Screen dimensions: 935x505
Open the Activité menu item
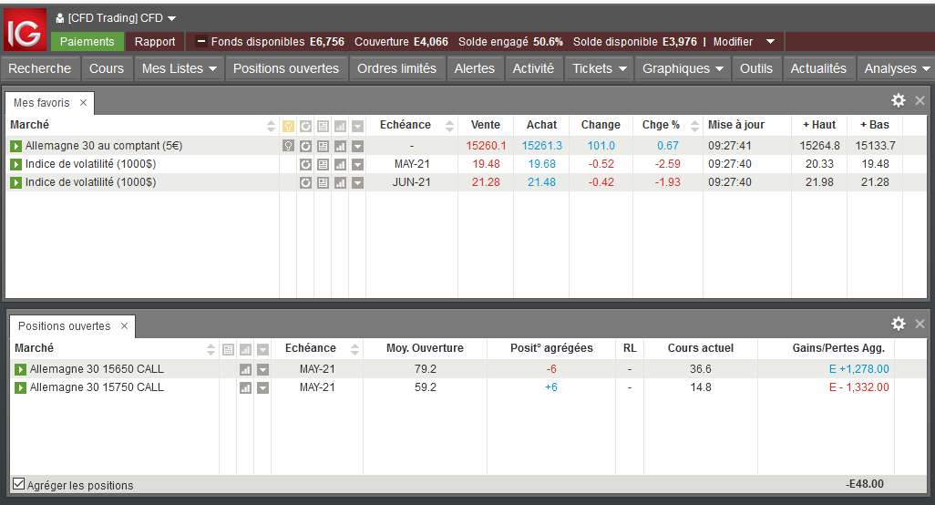(x=534, y=68)
